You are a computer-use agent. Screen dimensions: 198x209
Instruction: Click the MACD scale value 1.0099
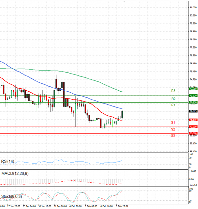pyautogui.click(x=193, y=171)
